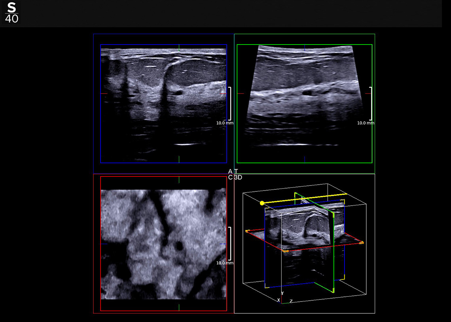
Task: Click the Y axis label in 3D view
Action: [282, 293]
